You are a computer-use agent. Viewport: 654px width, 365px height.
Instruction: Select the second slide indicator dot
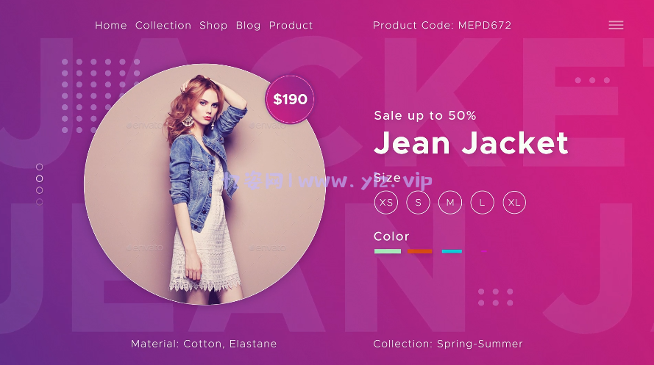[x=39, y=178]
